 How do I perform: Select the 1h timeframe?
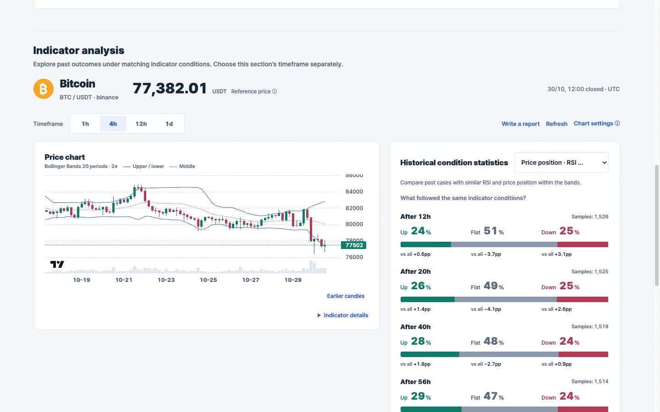pyautogui.click(x=85, y=124)
